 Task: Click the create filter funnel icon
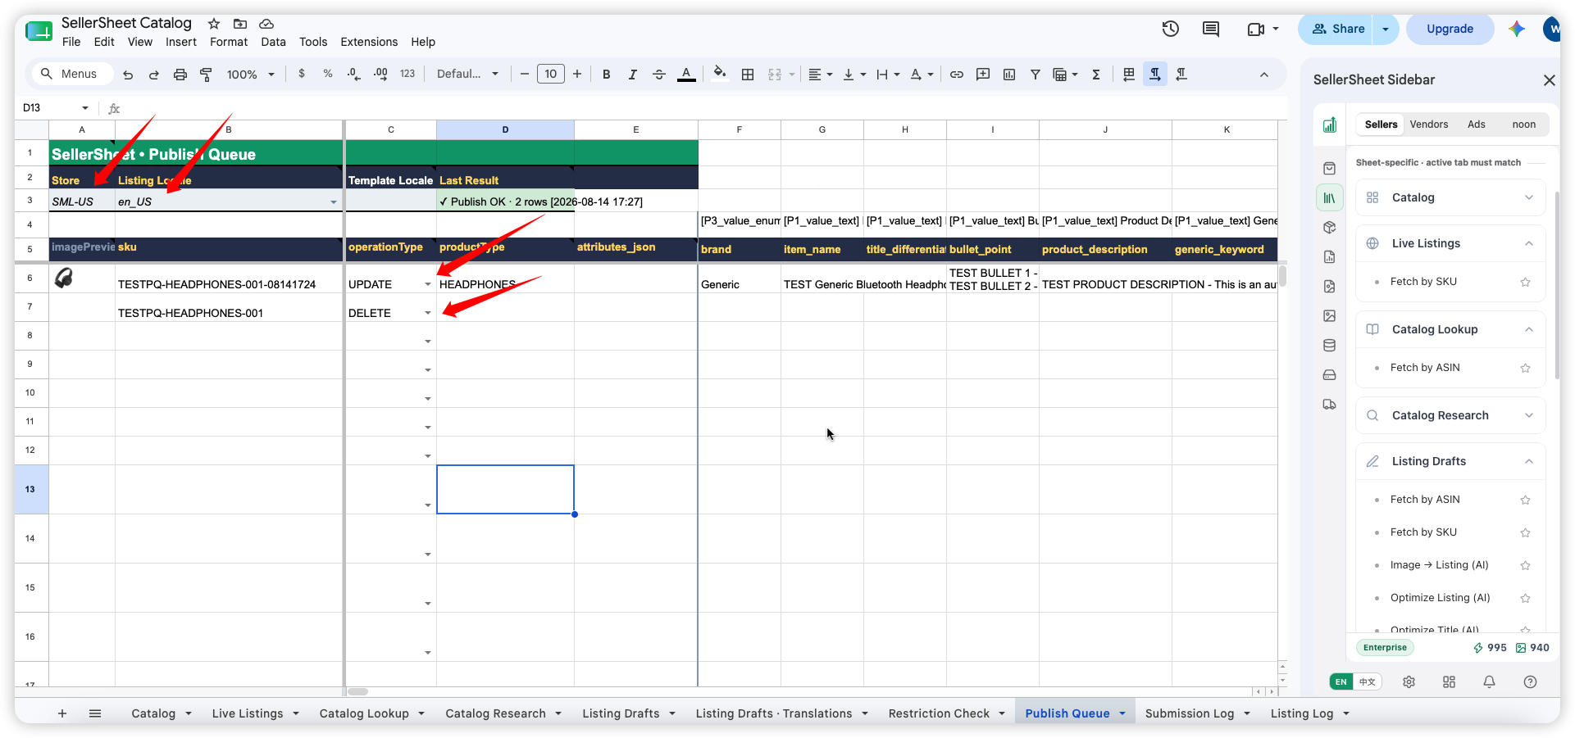1035,75
